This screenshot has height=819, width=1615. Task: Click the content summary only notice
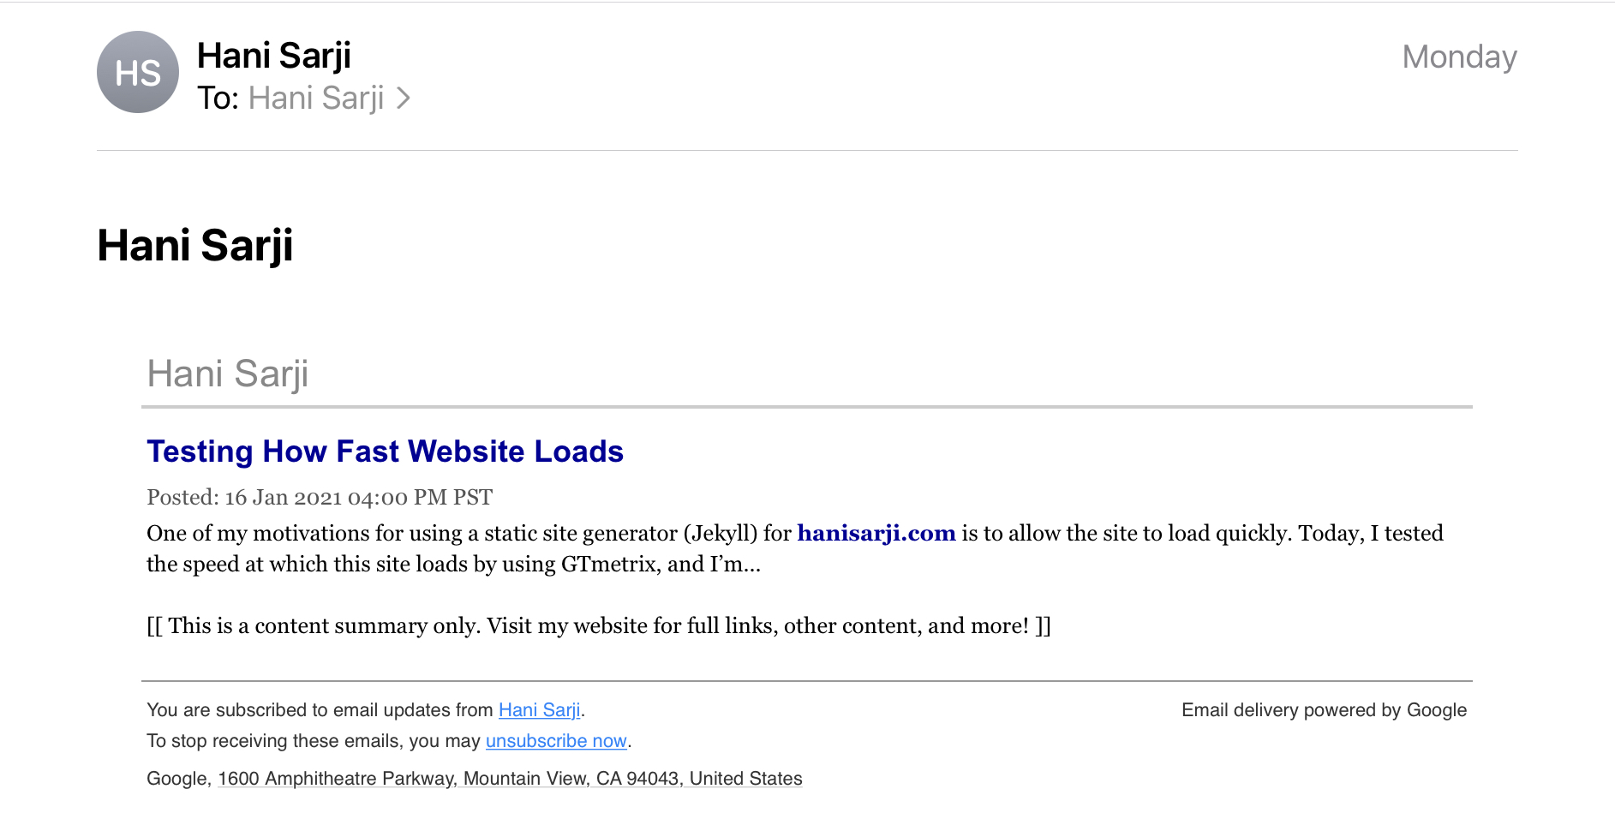coord(599,625)
